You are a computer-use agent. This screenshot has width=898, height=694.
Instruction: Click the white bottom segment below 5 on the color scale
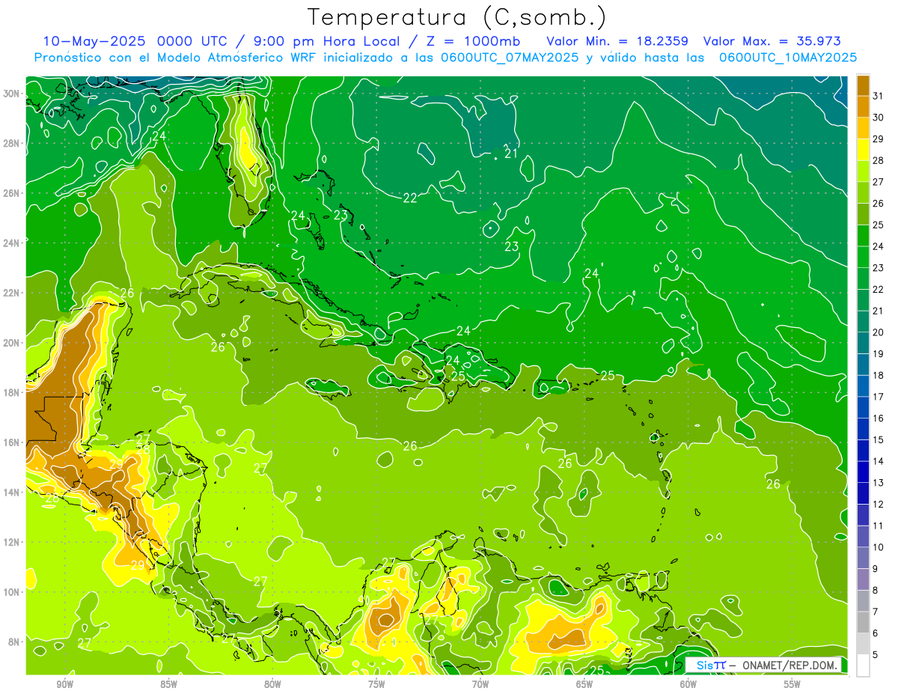(x=864, y=666)
